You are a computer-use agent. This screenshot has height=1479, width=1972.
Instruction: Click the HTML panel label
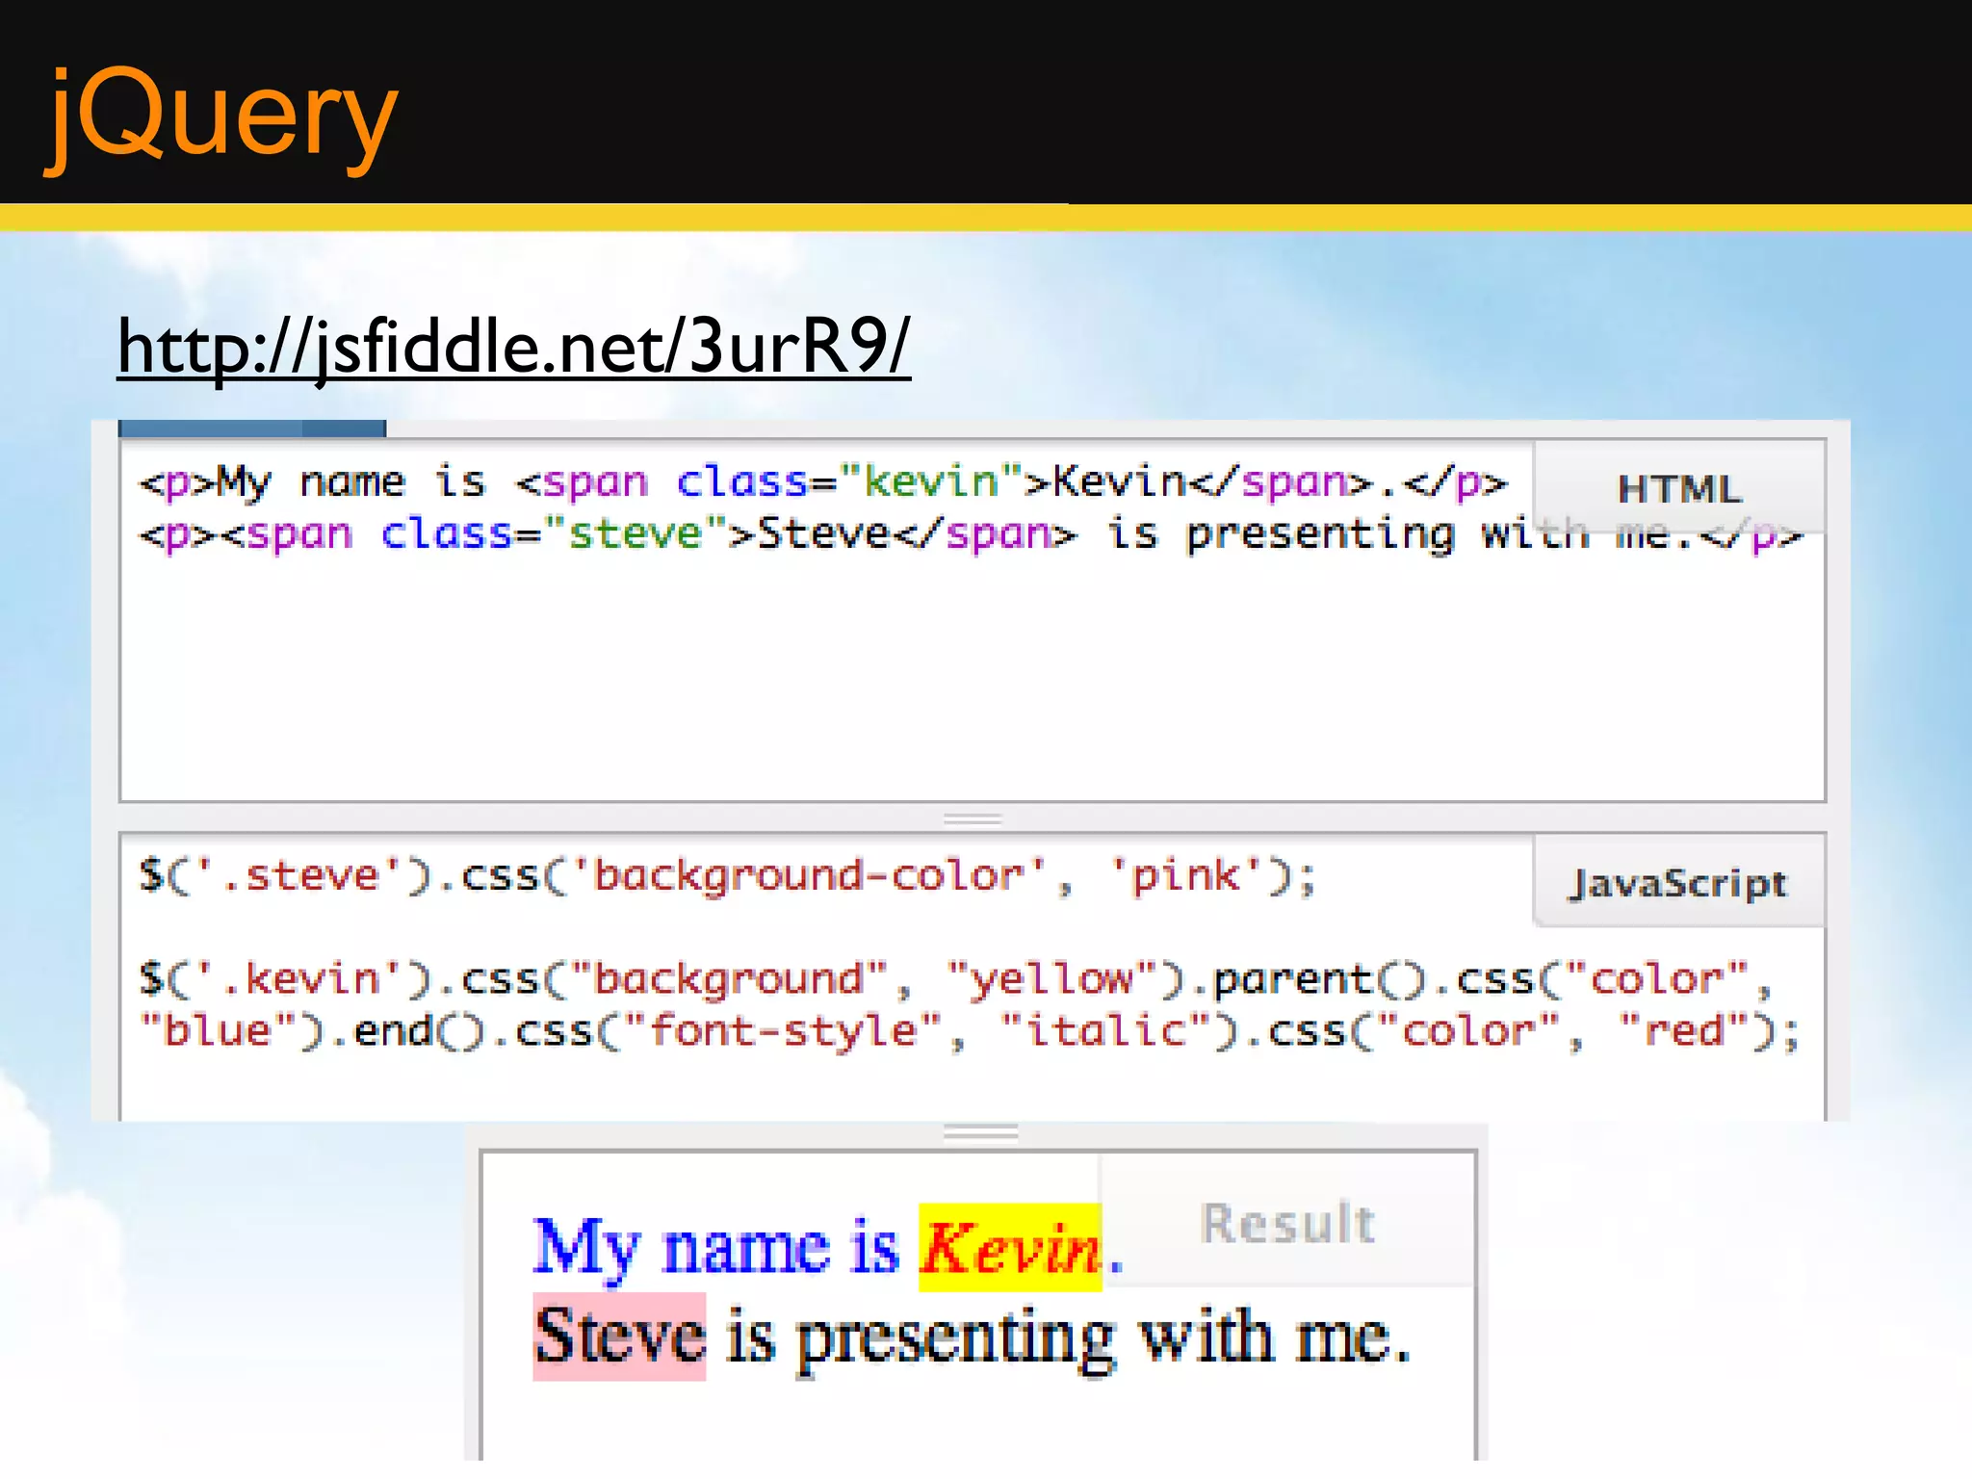pyautogui.click(x=1679, y=489)
